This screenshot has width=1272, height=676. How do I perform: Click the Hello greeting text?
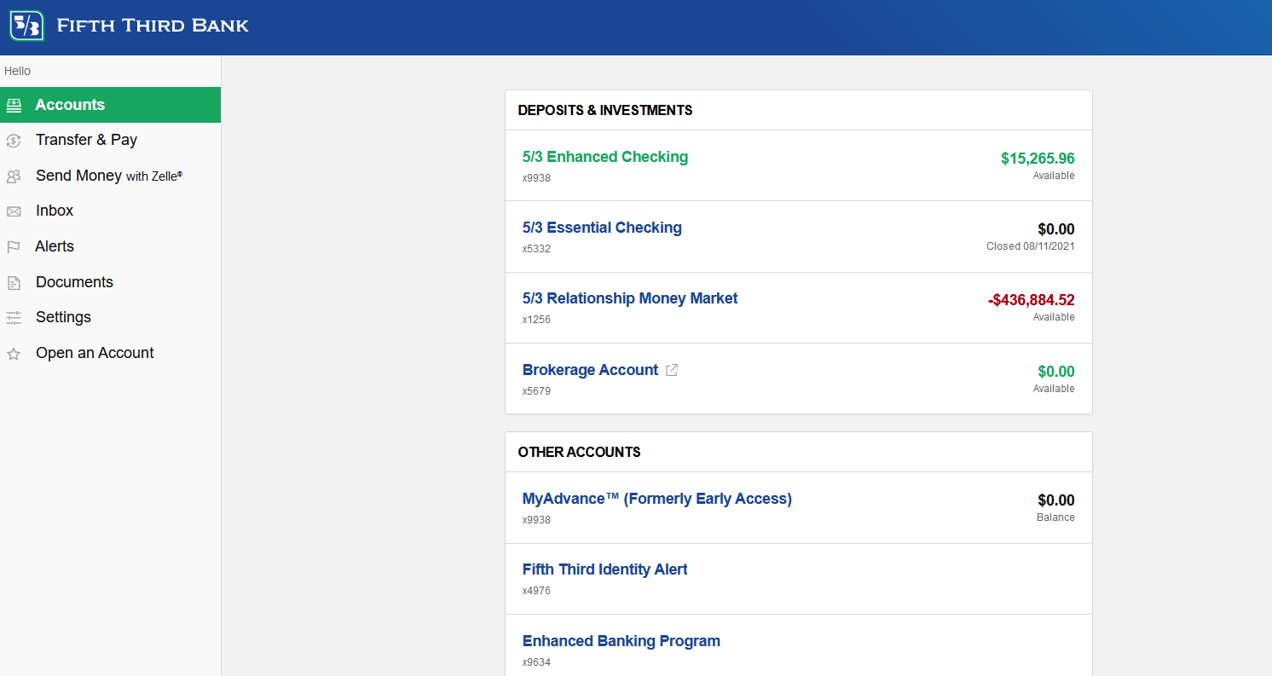click(18, 71)
